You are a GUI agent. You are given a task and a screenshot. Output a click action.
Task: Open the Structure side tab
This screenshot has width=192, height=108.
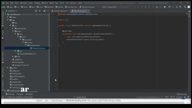pos(3,86)
